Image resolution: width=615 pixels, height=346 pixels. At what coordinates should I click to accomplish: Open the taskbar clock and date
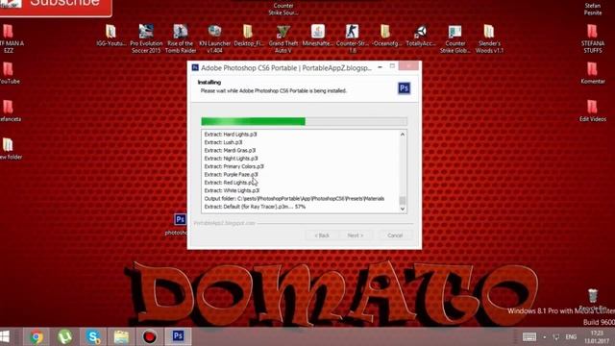coord(596,337)
